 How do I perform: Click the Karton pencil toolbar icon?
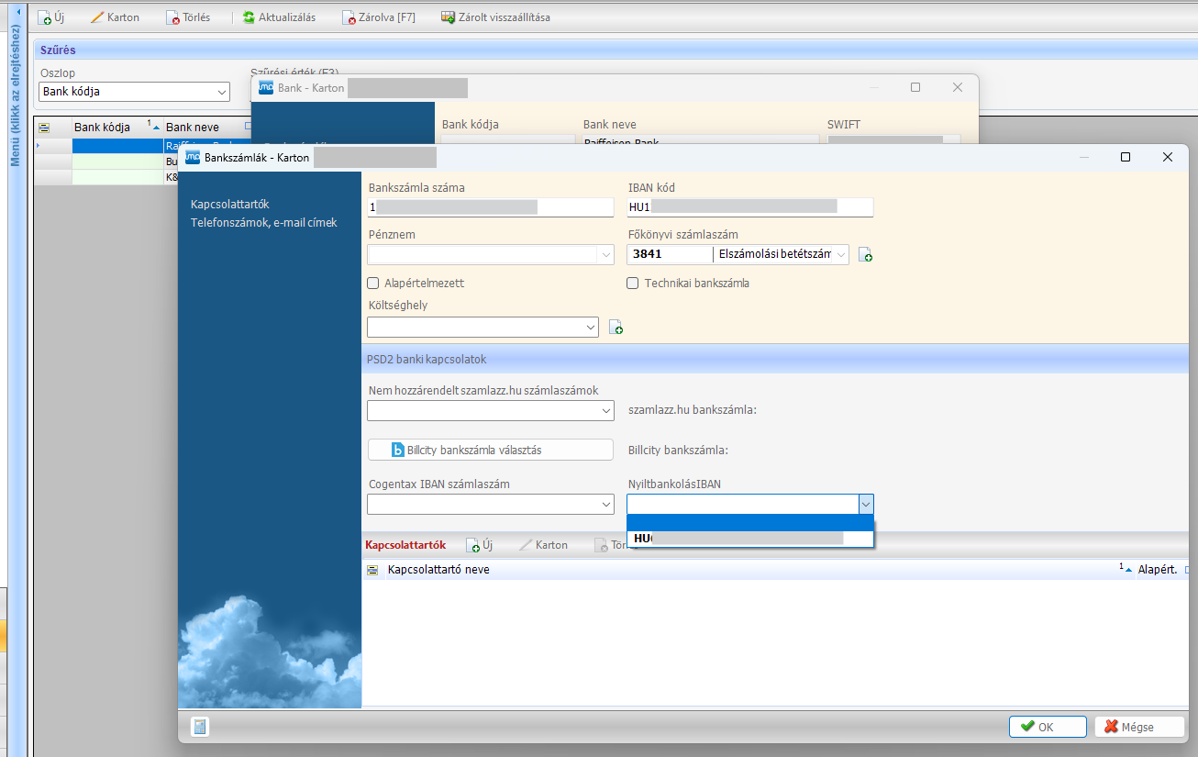[96, 17]
